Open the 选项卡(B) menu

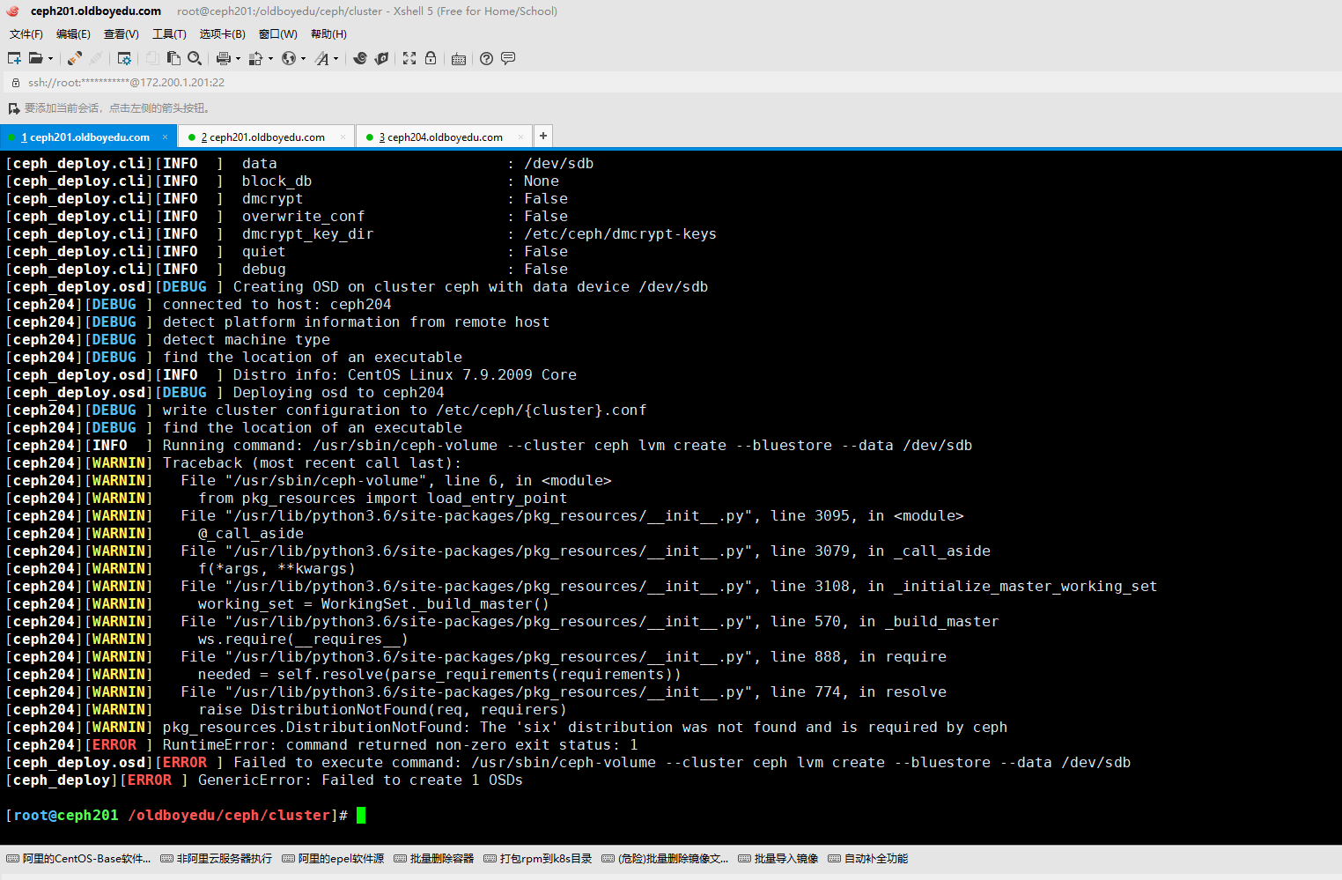pos(222,34)
